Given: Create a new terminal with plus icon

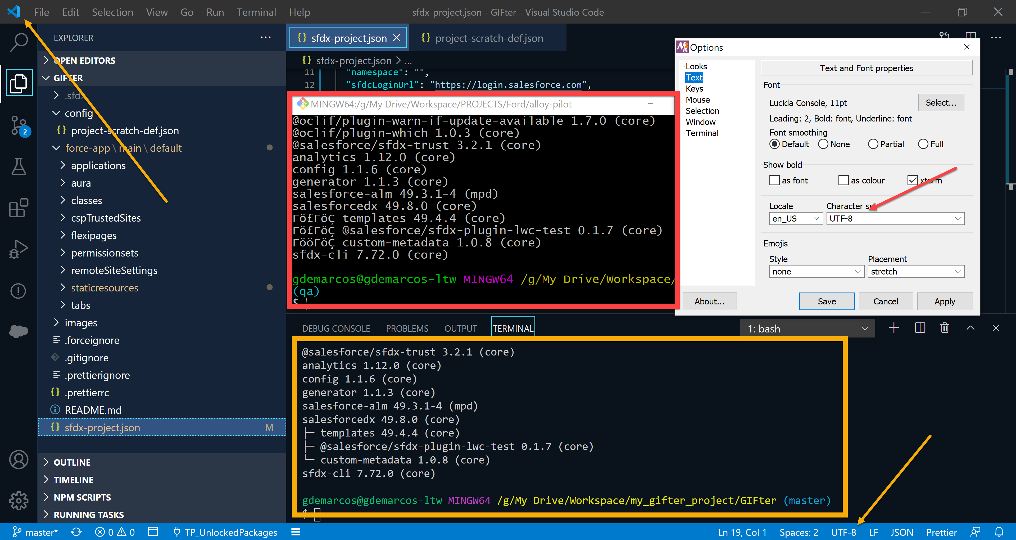Looking at the screenshot, I should [894, 328].
